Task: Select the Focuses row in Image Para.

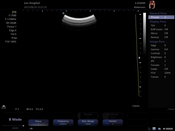Action: 161,65
